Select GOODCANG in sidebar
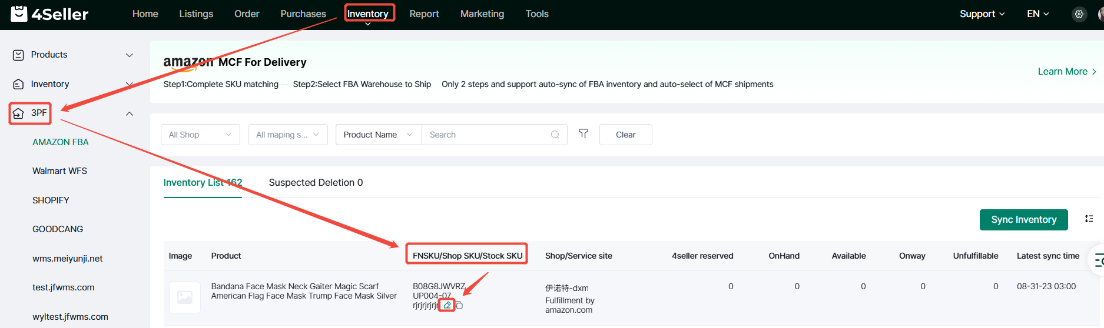Image resolution: width=1104 pixels, height=328 pixels. 58,229
